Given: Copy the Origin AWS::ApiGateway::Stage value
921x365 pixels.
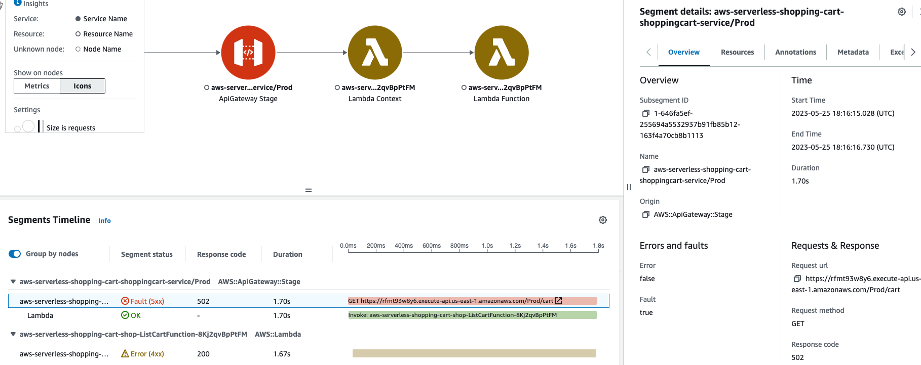Looking at the screenshot, I should point(645,214).
